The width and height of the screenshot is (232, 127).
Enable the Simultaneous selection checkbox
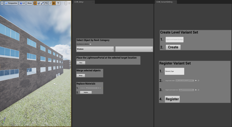pyautogui.click(x=90, y=44)
